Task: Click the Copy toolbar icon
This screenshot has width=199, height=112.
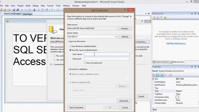Action: 25,10
